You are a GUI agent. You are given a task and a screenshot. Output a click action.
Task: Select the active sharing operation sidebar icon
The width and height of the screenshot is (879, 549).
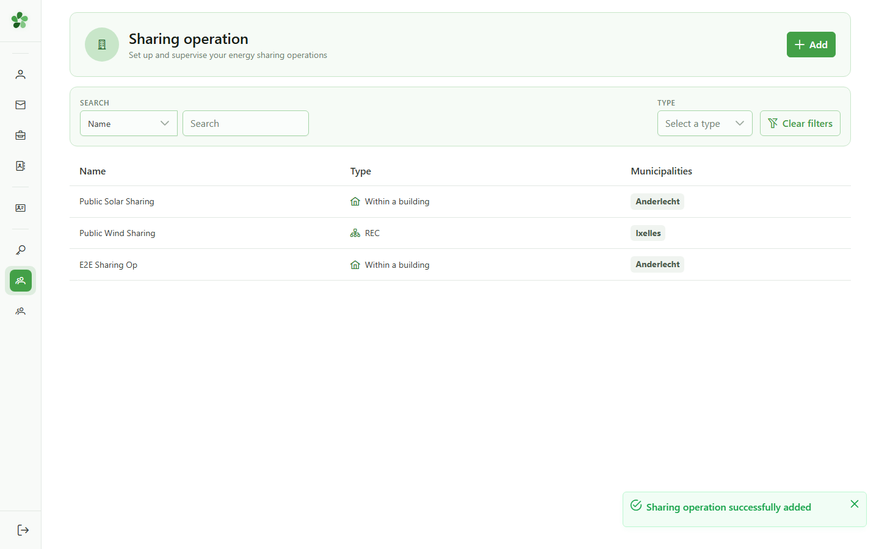tap(20, 281)
